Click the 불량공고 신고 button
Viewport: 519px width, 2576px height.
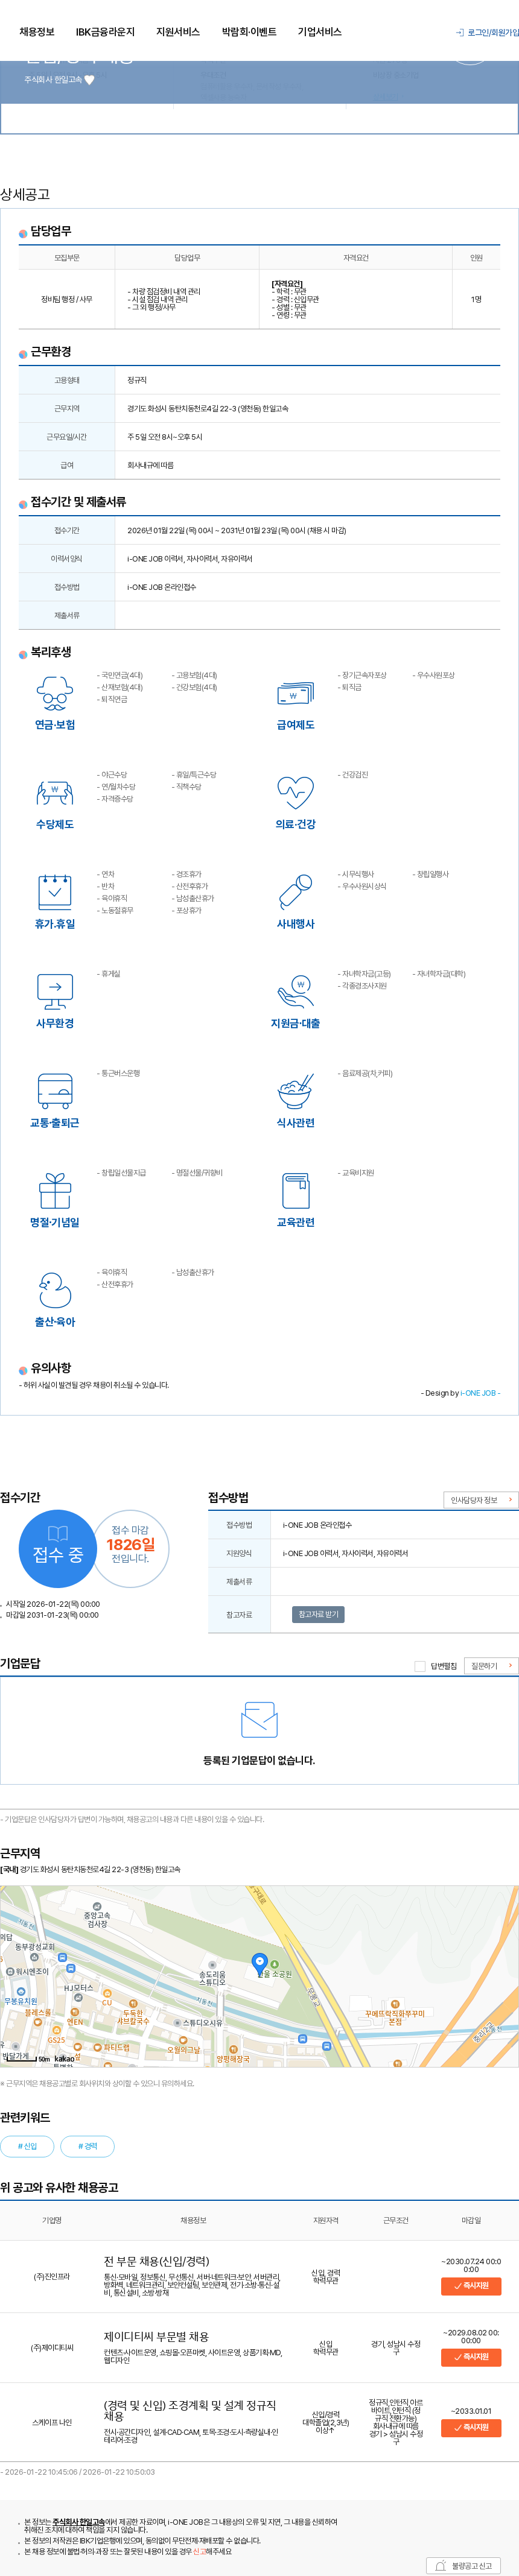[x=463, y=2566]
